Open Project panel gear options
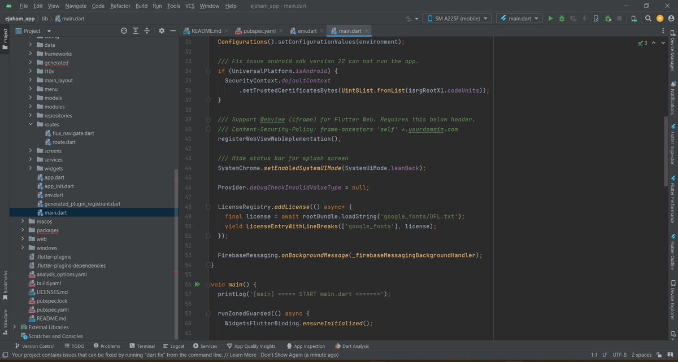Screen dimensions: 678x362 [x=161, y=30]
